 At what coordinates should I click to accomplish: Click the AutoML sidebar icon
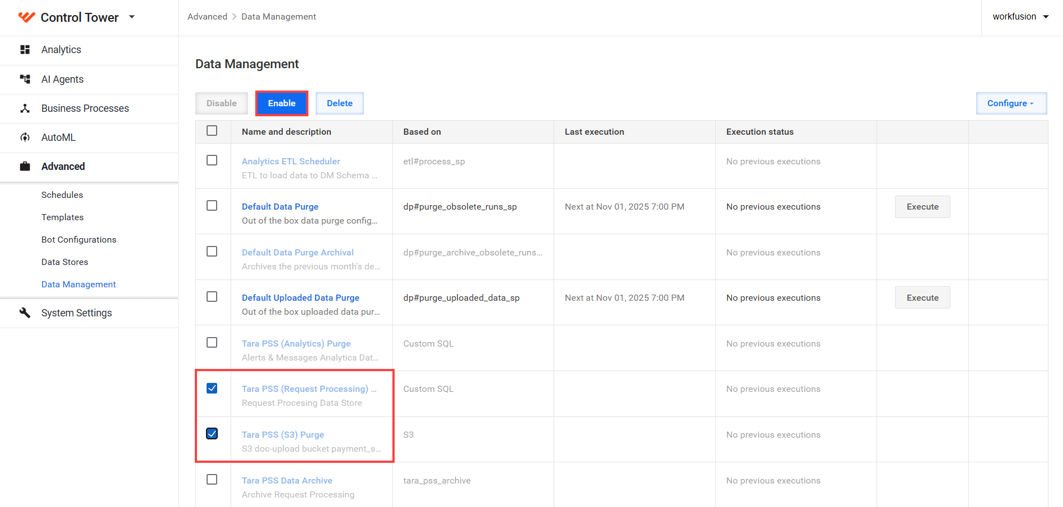click(x=25, y=138)
